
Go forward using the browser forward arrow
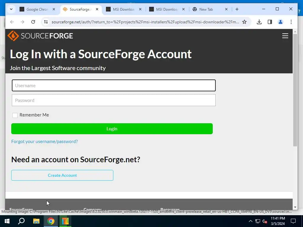pyautogui.click(x=22, y=22)
